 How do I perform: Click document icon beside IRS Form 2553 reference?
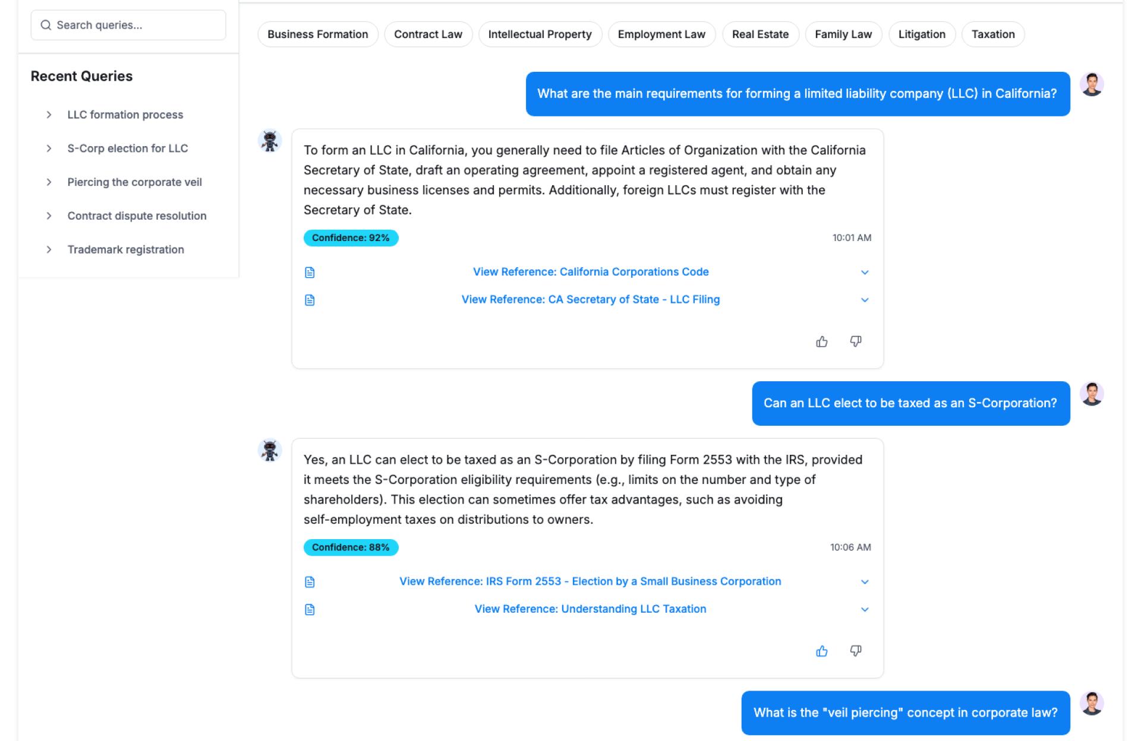pyautogui.click(x=310, y=582)
